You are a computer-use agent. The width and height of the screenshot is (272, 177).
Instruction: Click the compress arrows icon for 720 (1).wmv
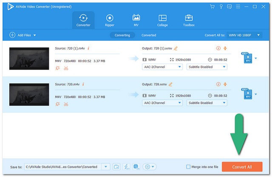[225, 48]
